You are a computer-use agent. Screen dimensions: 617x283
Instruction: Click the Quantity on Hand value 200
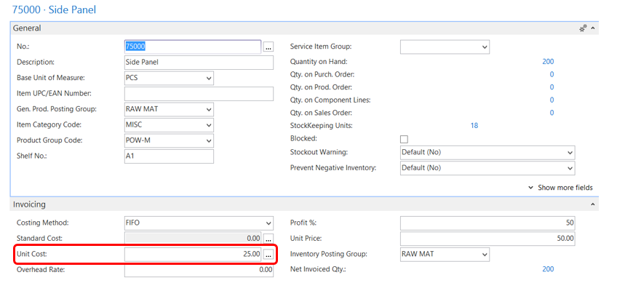pyautogui.click(x=548, y=62)
